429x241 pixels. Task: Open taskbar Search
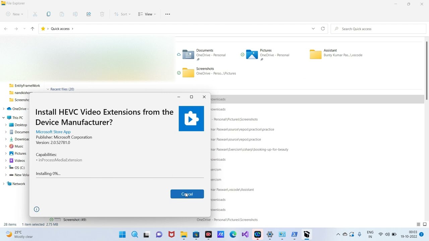tap(135, 235)
